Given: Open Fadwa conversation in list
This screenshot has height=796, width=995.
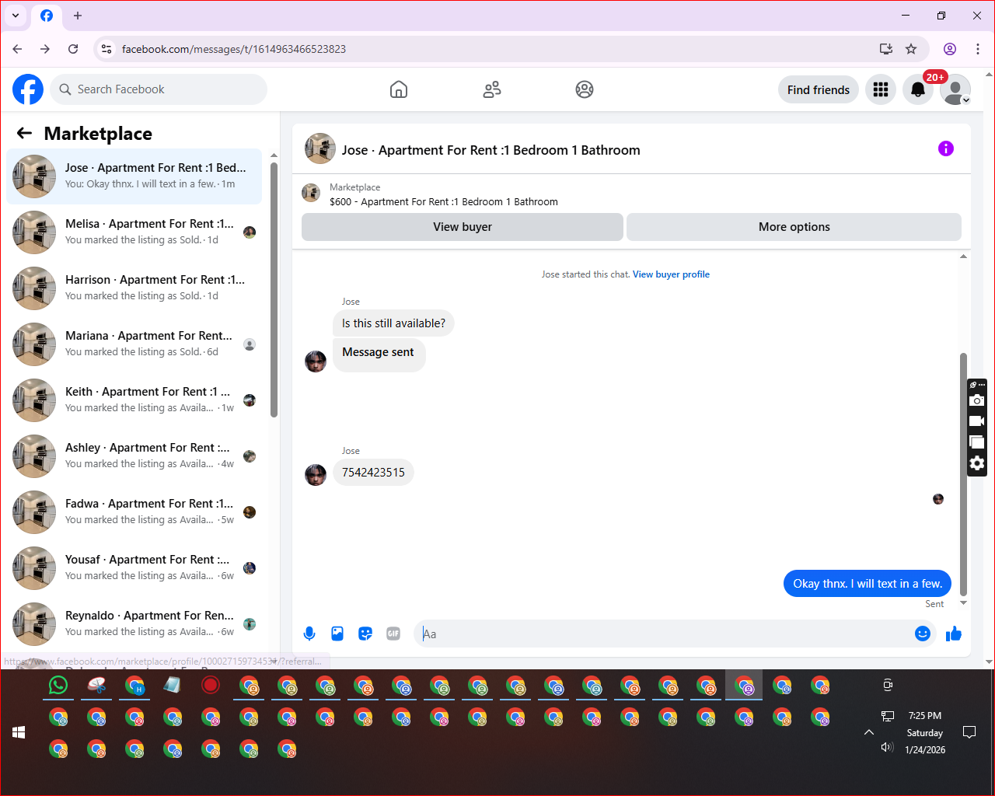Looking at the screenshot, I should pos(134,512).
